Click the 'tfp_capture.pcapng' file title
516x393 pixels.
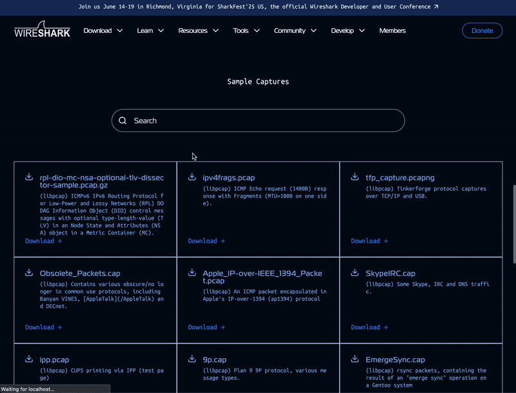400,178
